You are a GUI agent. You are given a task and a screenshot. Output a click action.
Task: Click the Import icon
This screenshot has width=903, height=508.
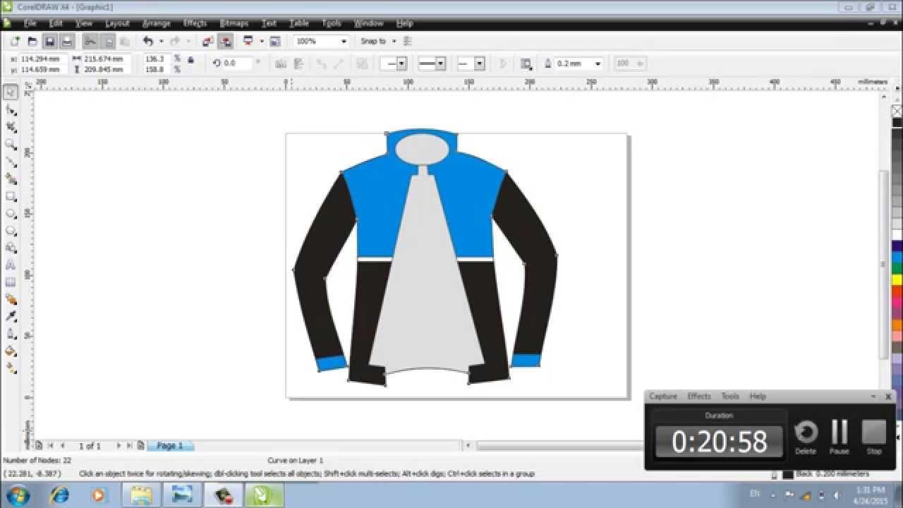pos(209,42)
